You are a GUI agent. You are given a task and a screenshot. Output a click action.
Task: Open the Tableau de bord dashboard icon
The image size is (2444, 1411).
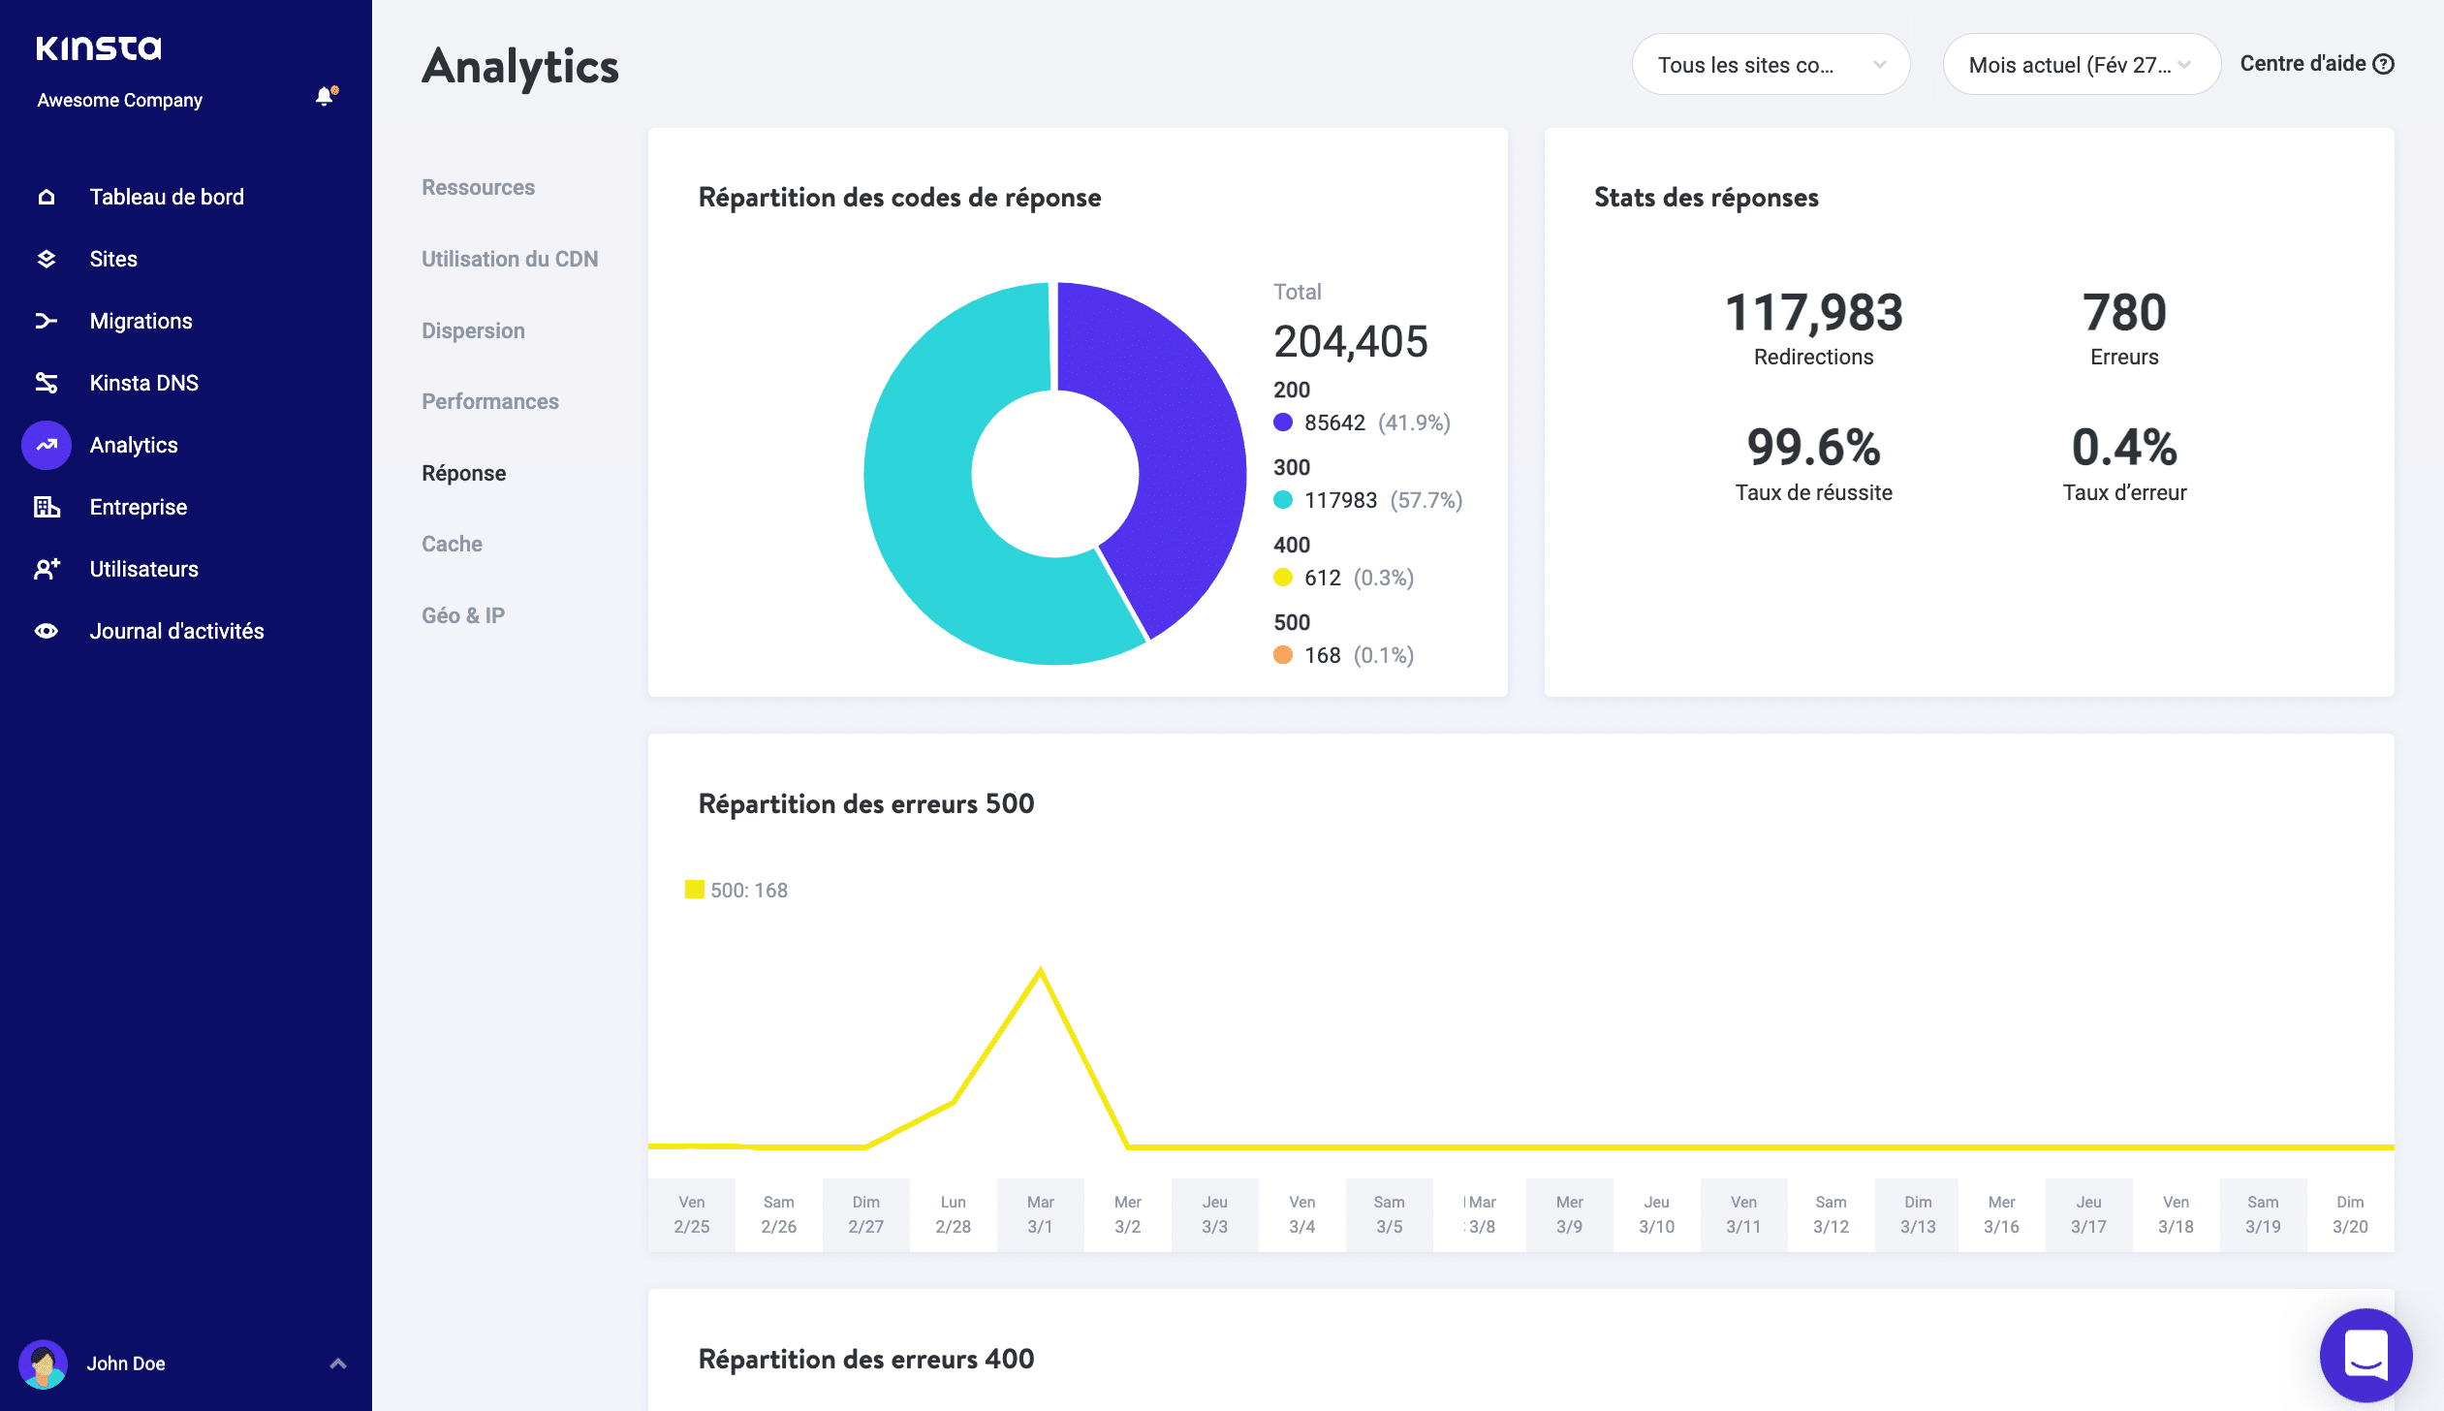point(46,196)
